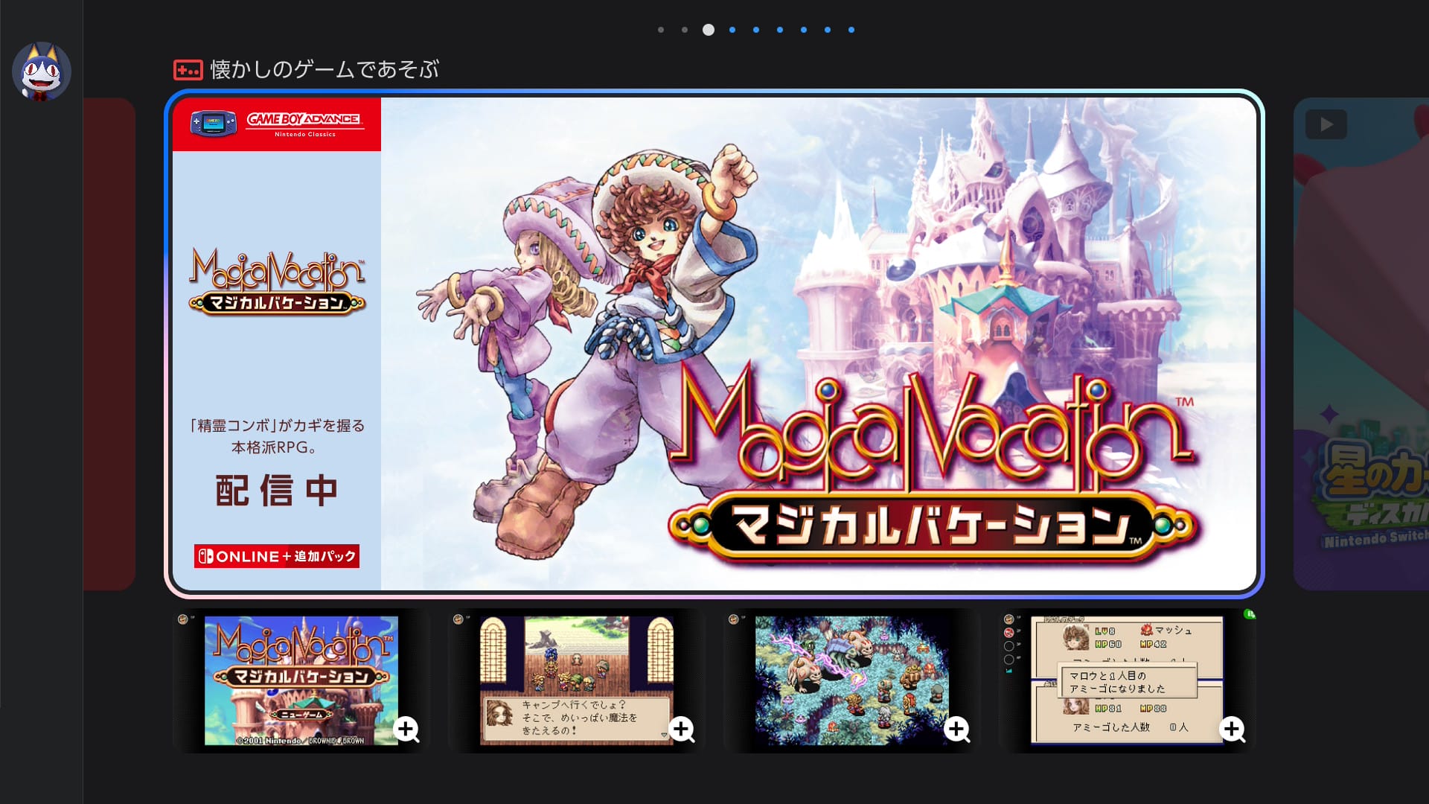This screenshot has width=1429, height=804.
Task: Play the video on the Kirby card
Action: pyautogui.click(x=1326, y=124)
